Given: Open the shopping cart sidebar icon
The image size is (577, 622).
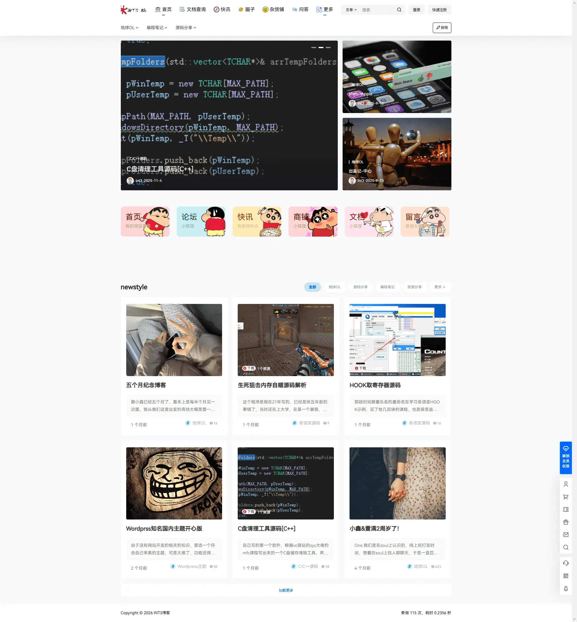Looking at the screenshot, I should click(566, 497).
